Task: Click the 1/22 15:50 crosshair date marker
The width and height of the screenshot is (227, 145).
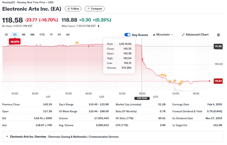Action: click(x=141, y=98)
